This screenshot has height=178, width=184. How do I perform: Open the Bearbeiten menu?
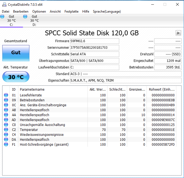[21, 12]
